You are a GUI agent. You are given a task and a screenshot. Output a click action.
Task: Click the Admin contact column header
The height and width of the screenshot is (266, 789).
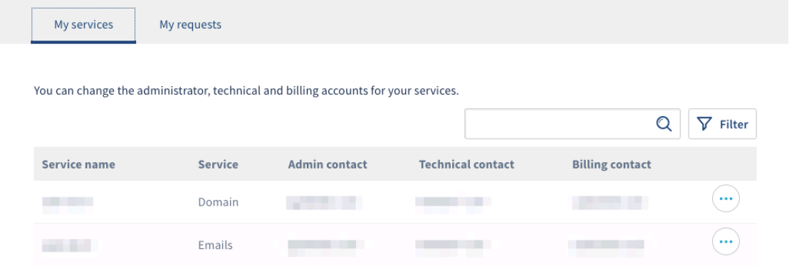[328, 164]
